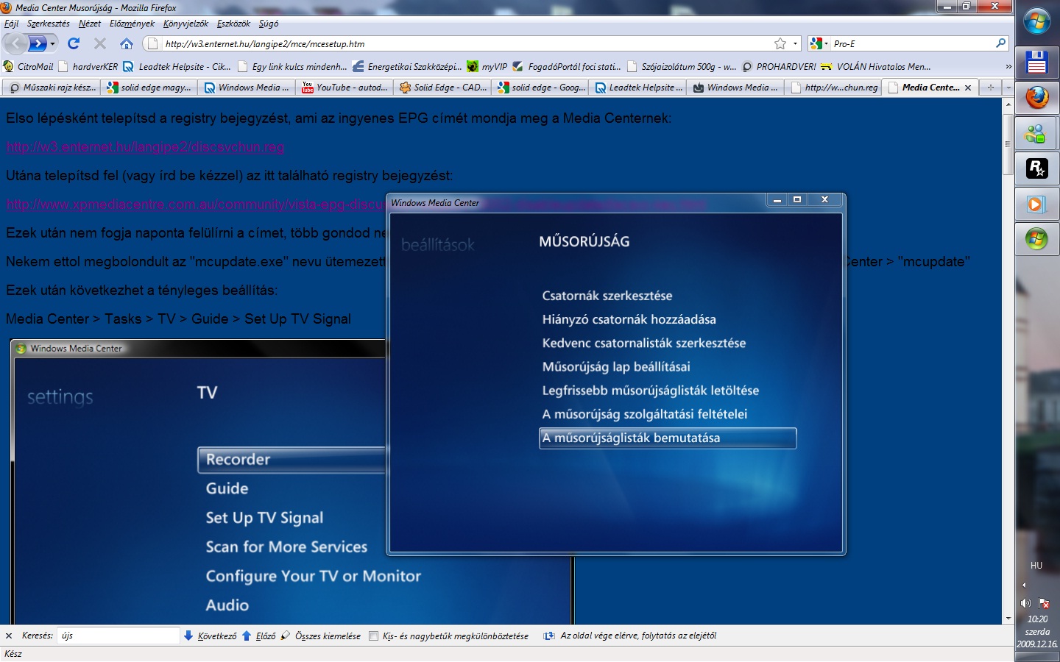Click the search magnifier icon
The height and width of the screenshot is (662, 1060).
(1000, 43)
